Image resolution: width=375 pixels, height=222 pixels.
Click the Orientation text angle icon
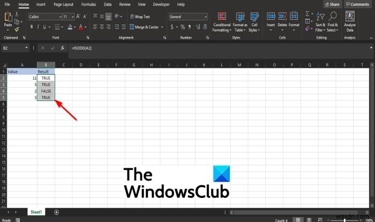click(117, 16)
